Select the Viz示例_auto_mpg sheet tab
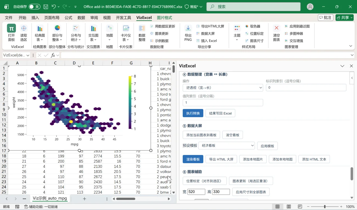Image resolution: width=357 pixels, height=210 pixels. (x=50, y=198)
